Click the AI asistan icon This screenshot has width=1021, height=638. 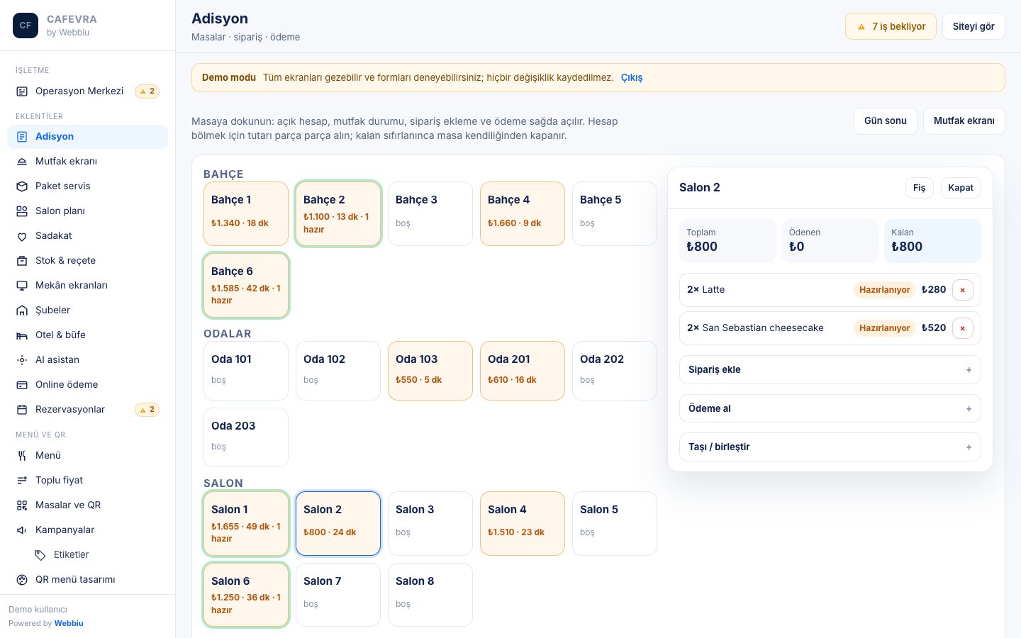pyautogui.click(x=22, y=360)
